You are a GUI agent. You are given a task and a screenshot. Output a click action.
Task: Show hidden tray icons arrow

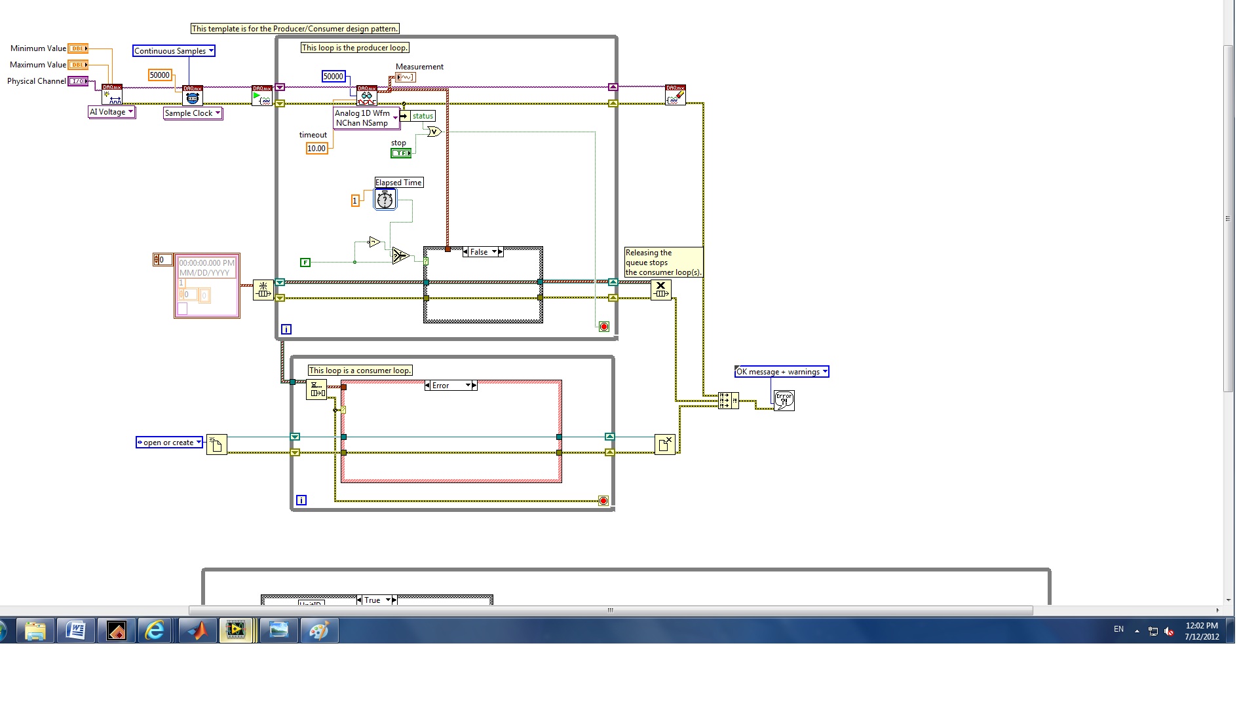point(1137,631)
